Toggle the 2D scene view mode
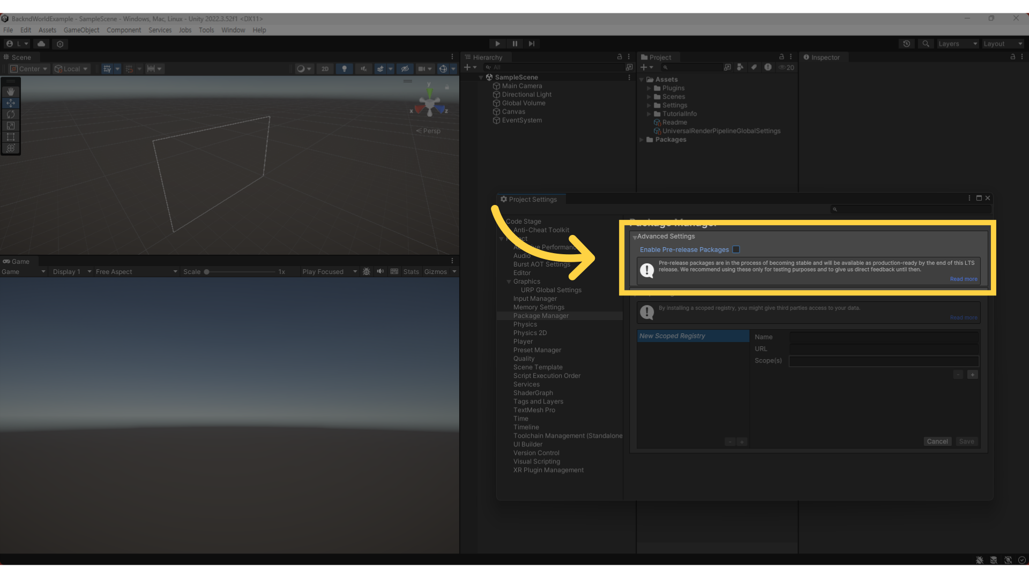The image size is (1029, 578). 325,69
